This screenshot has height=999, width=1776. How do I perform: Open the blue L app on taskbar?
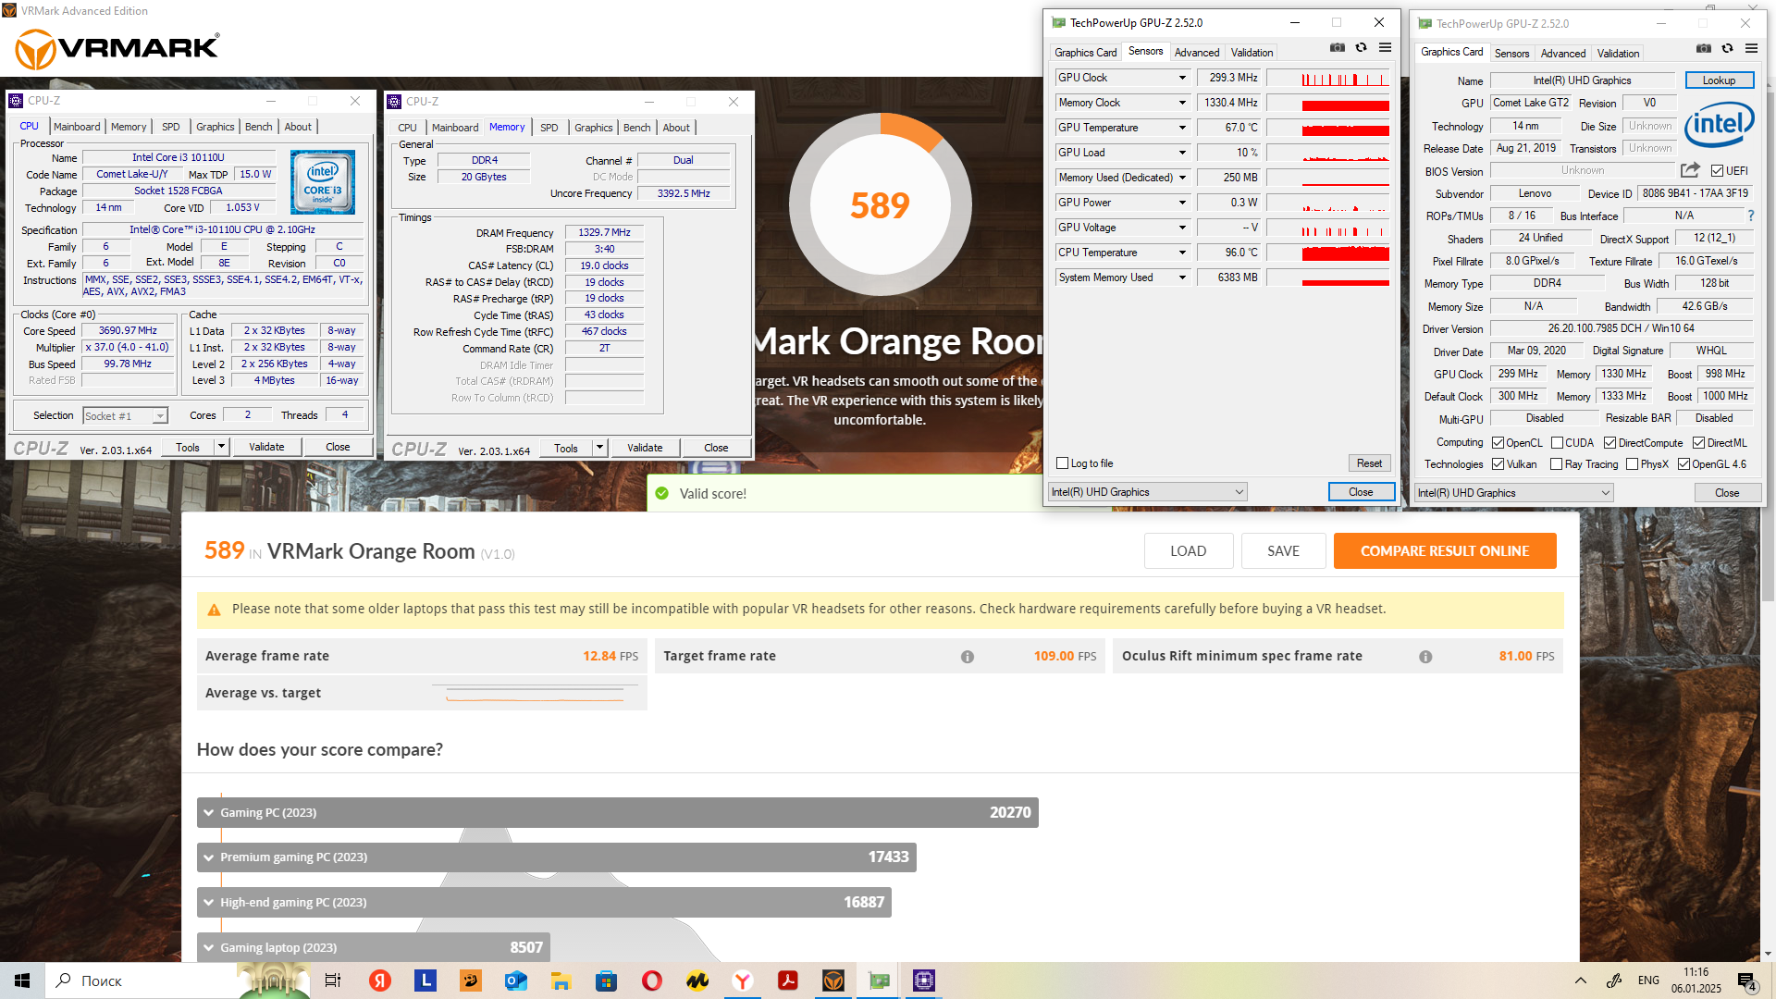[x=425, y=980]
